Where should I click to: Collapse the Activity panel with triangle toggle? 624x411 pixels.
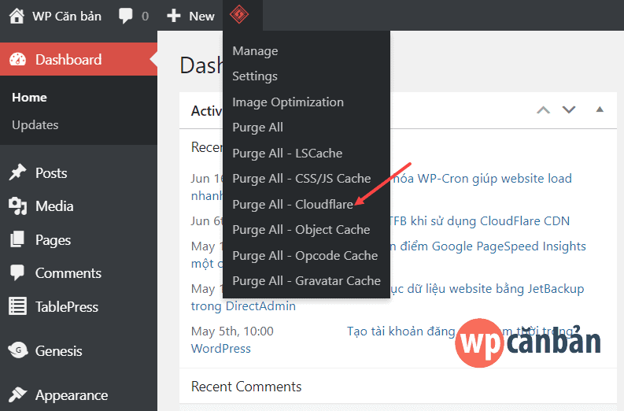click(x=600, y=109)
